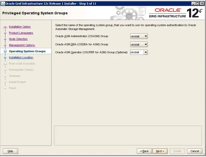This screenshot has height=157, width=206.
Task: Click the Root script execution step text
Action: [x=22, y=64]
